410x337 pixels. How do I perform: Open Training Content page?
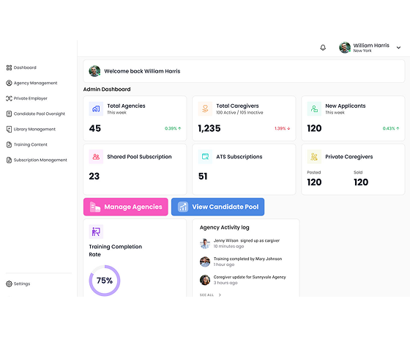tap(26, 145)
